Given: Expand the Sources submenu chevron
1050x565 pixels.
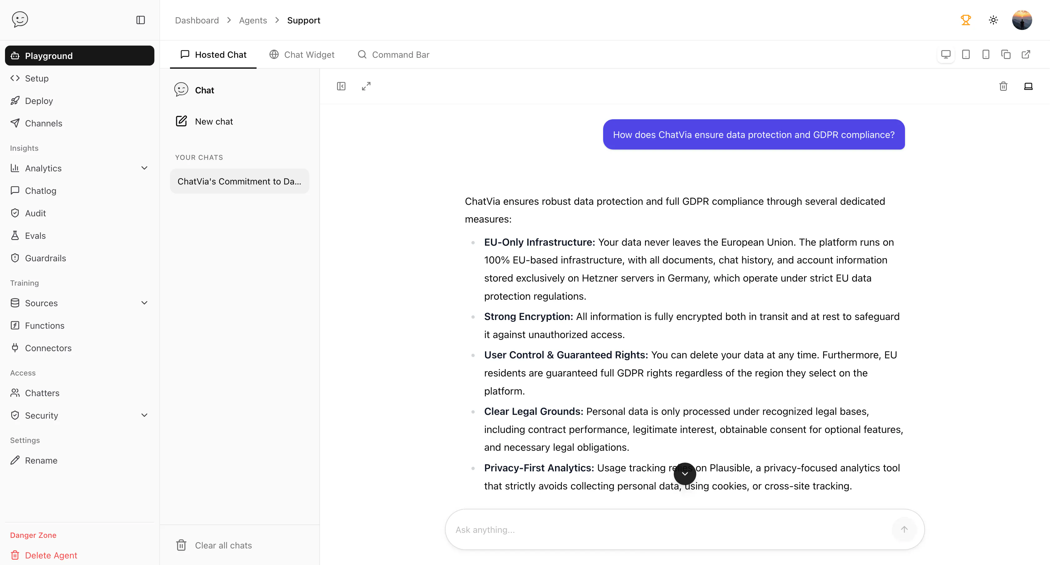Looking at the screenshot, I should coord(144,303).
